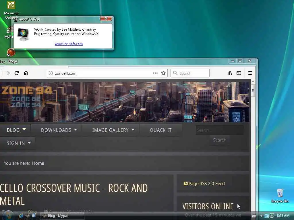Screen dimensions: 294x220
Task: Open www.lee-soft.com link
Action: (69, 44)
